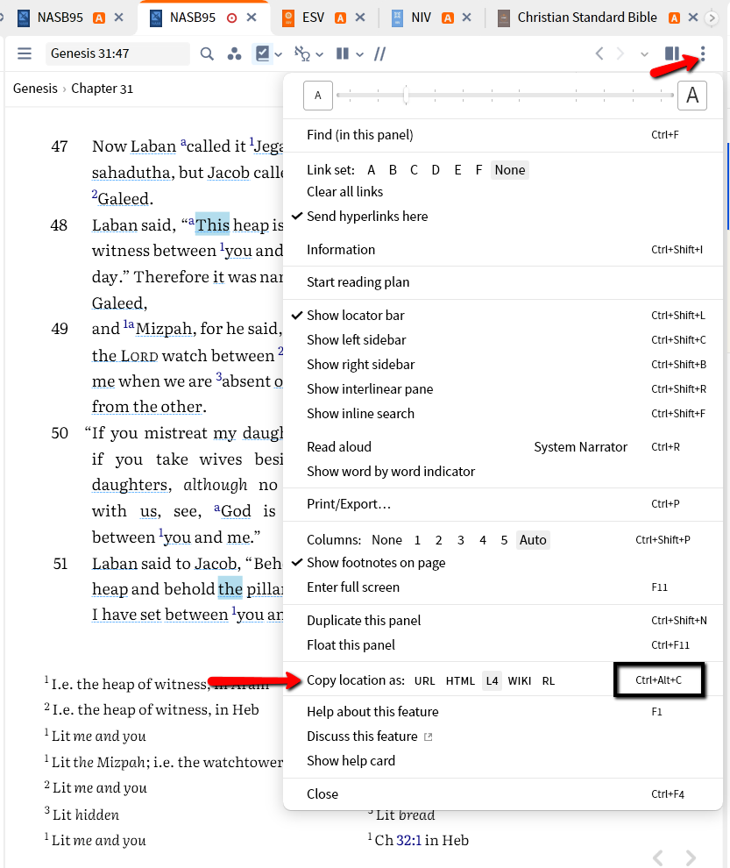Click the ESV tab book icon
Image resolution: width=730 pixels, height=868 pixels.
(287, 18)
